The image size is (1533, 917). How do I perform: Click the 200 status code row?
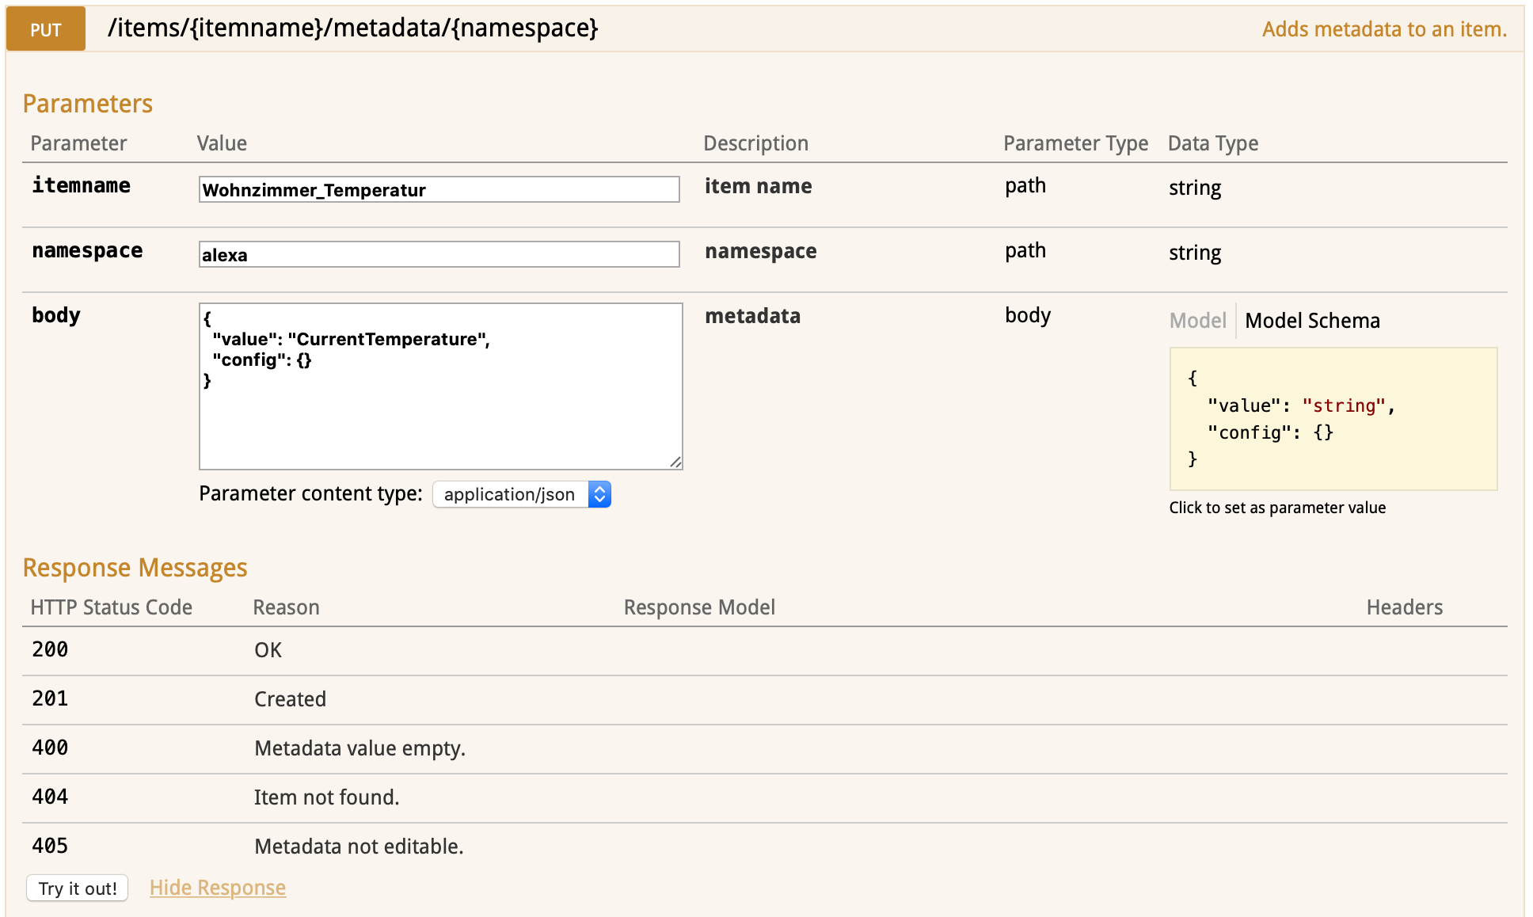(x=50, y=650)
